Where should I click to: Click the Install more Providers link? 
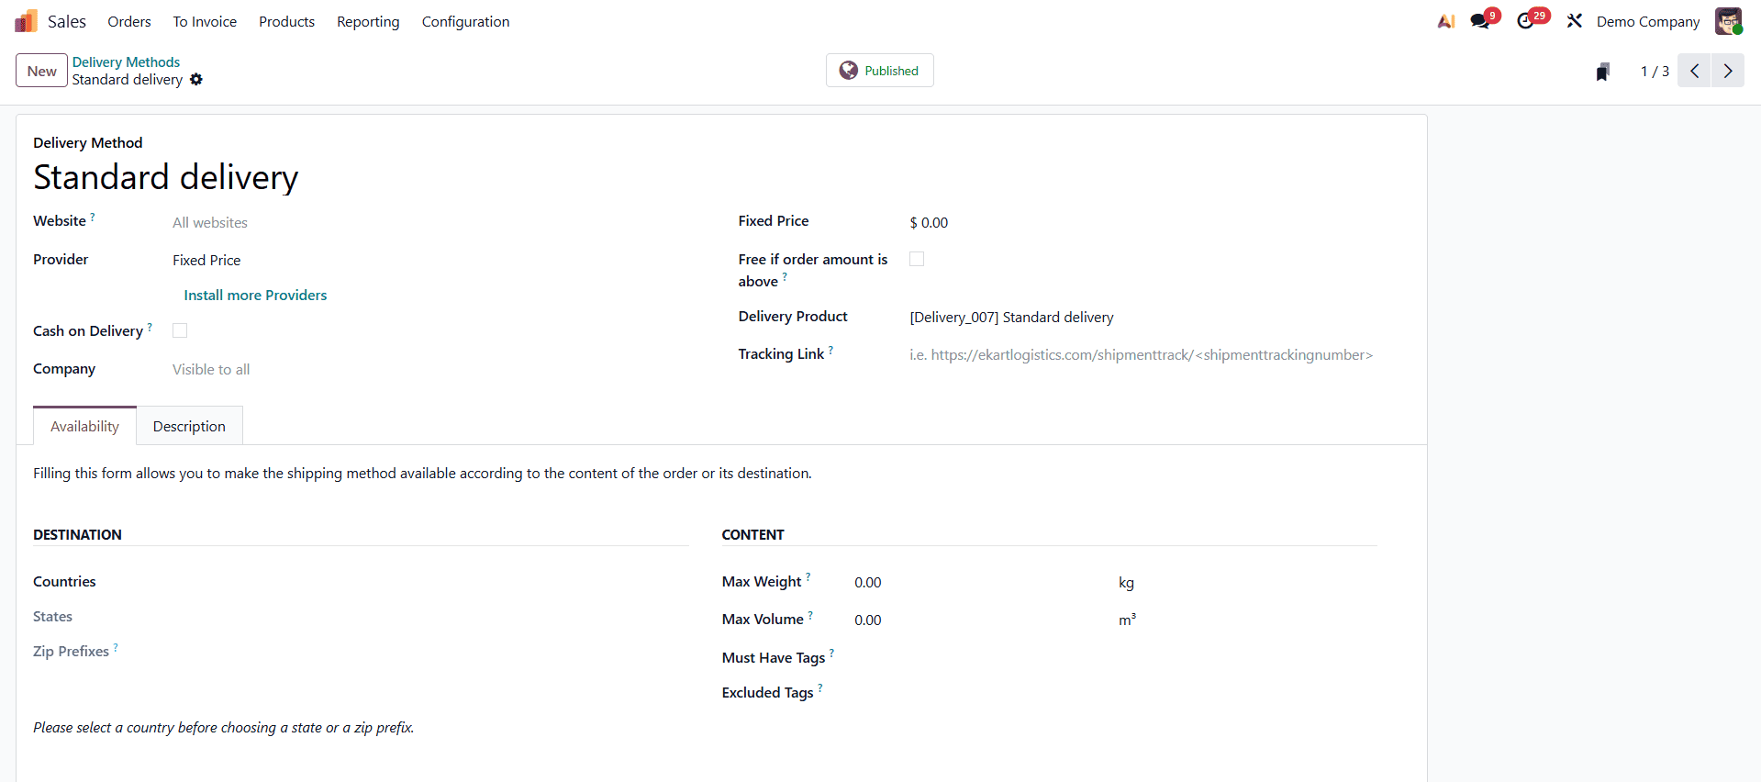click(x=255, y=296)
